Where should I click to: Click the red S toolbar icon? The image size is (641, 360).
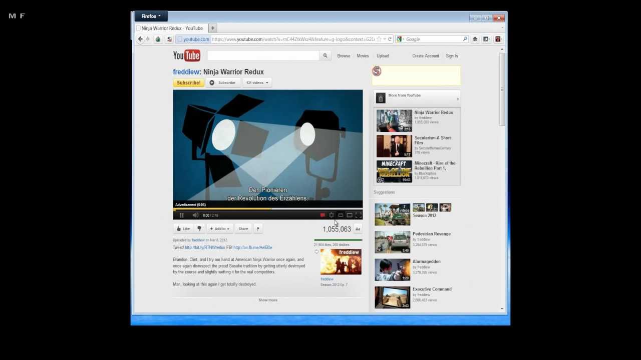coord(169,39)
